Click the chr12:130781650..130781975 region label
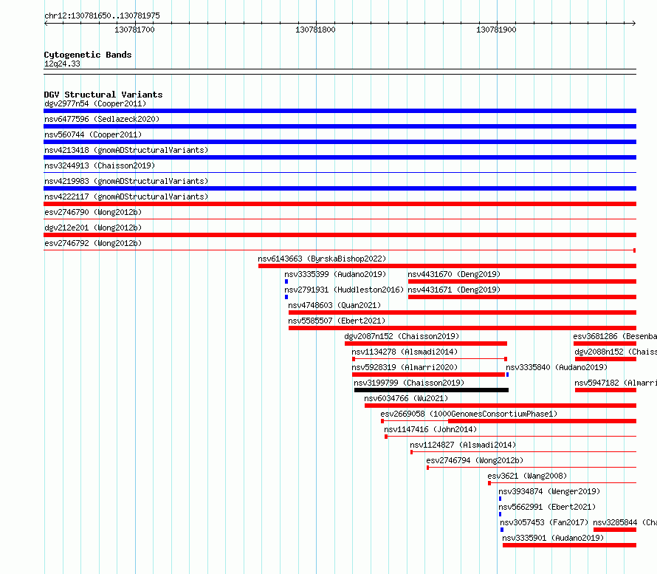 (102, 16)
